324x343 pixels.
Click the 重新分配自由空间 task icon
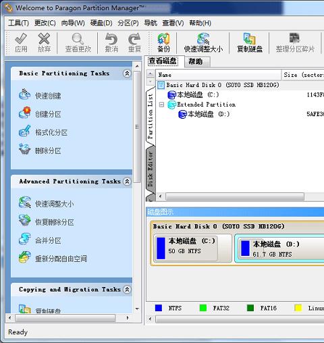[x=24, y=257]
